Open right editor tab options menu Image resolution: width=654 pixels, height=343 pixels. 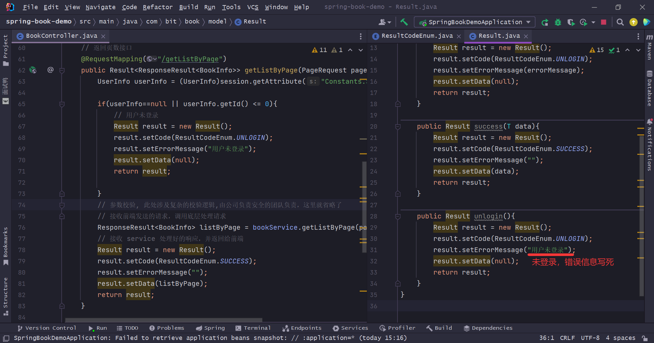click(638, 36)
